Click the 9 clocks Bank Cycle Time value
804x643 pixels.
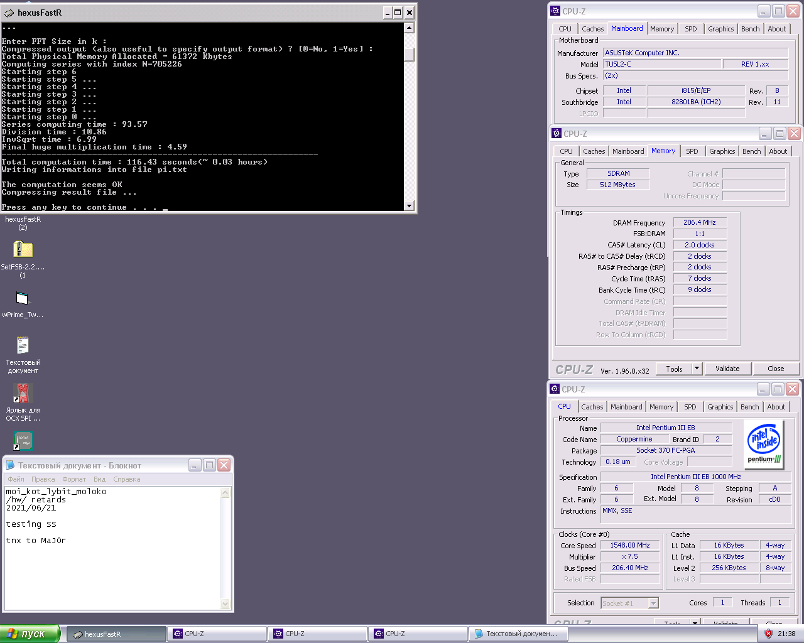click(x=700, y=289)
